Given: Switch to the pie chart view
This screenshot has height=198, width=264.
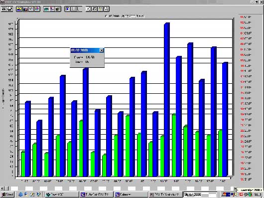Looking at the screenshot, I should pyautogui.click(x=37, y=9).
